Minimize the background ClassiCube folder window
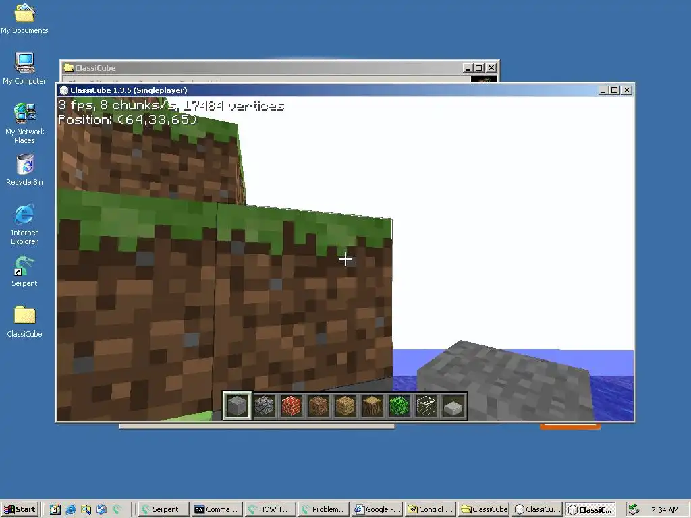691x518 pixels. [468, 68]
